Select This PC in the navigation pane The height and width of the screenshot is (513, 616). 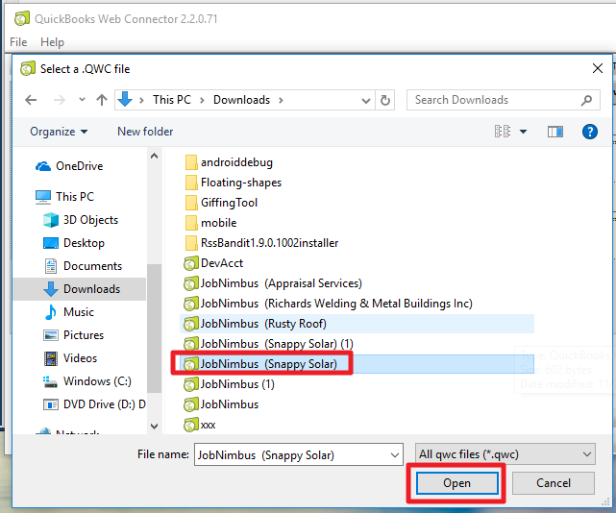click(x=64, y=196)
